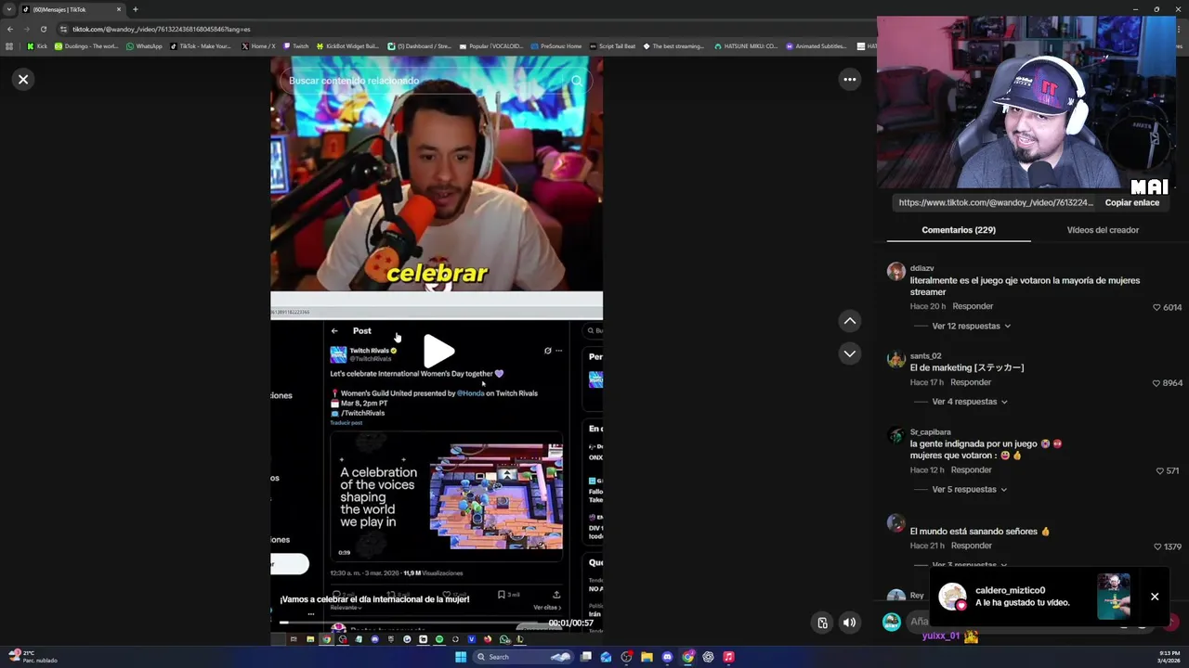Seek on the video progress bar
This screenshot has height=668, width=1189.
pos(409,623)
